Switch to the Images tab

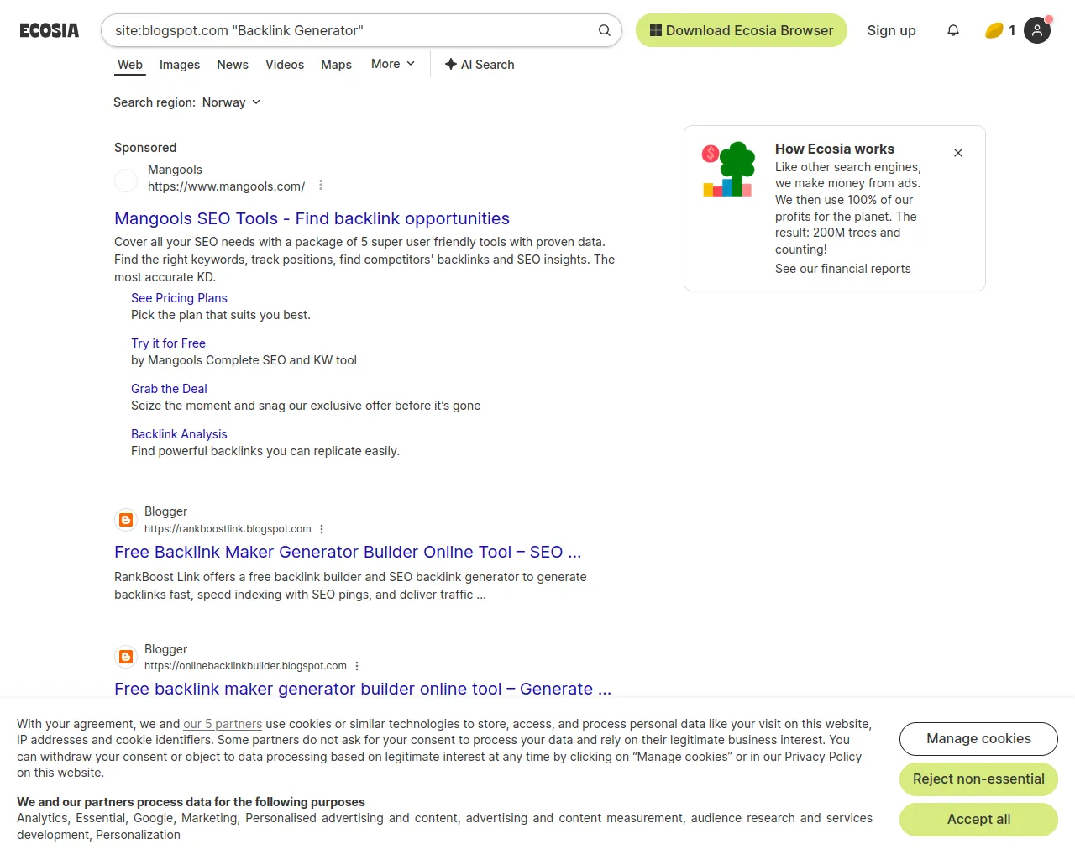pos(180,65)
